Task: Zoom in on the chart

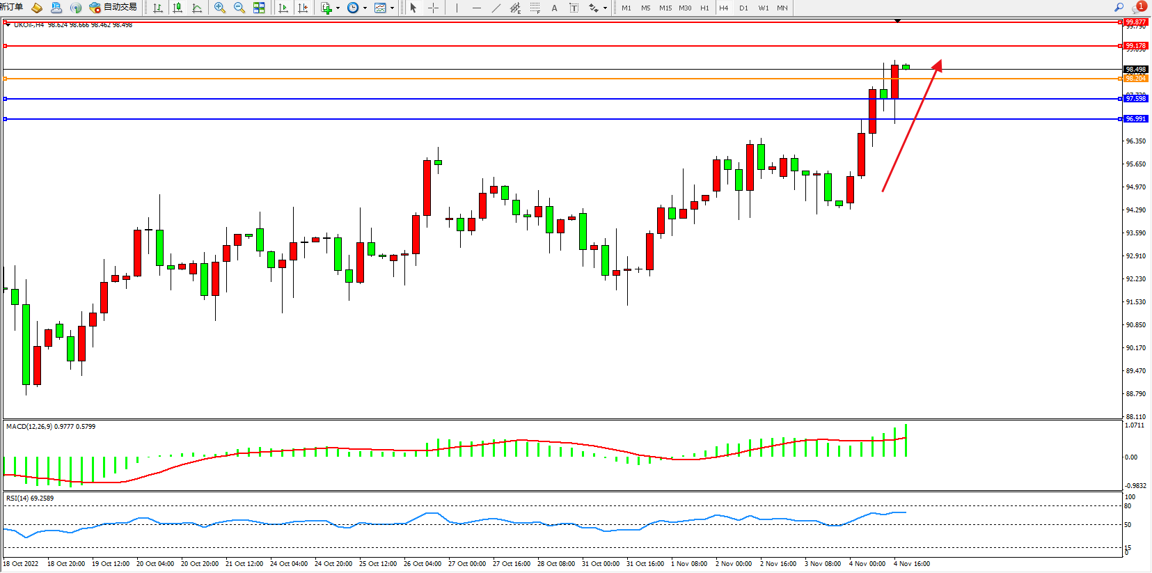Action: 220,8
